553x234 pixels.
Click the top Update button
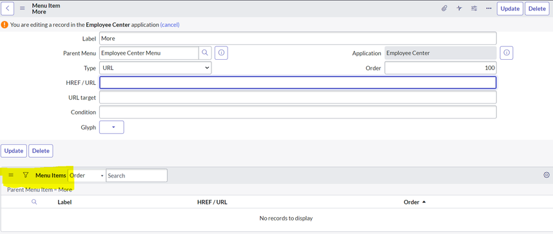[x=510, y=8]
